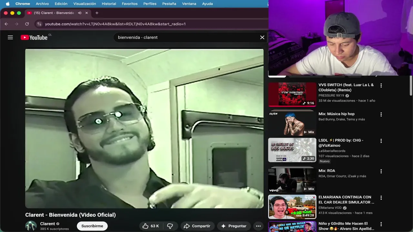Open the Compartir share dialog
This screenshot has height=232, width=413.
coord(197,226)
